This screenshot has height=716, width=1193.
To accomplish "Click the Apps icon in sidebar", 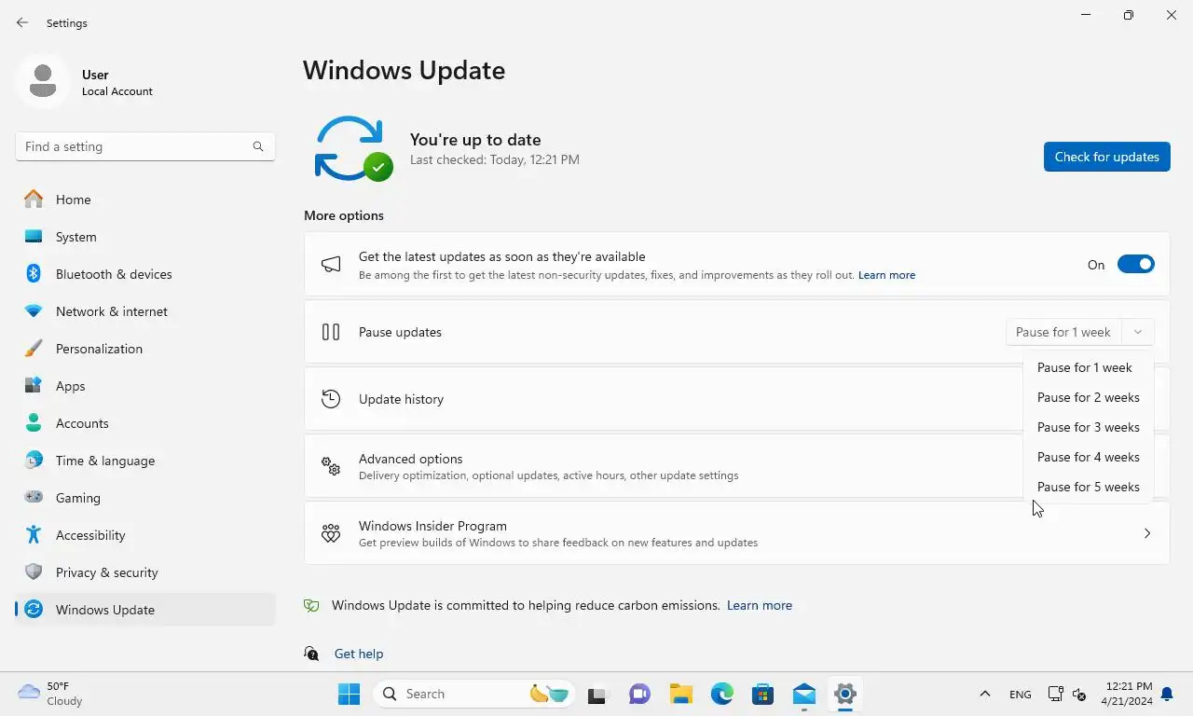I will [34, 385].
